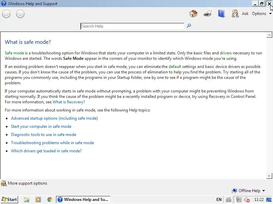Click the Show desktop button
The width and height of the screenshot is (273, 204).
coord(269,200)
